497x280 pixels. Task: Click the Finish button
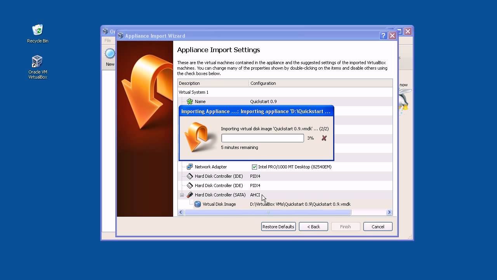click(x=346, y=227)
